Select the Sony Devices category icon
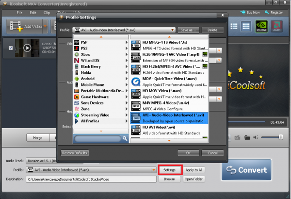 coord(77,103)
